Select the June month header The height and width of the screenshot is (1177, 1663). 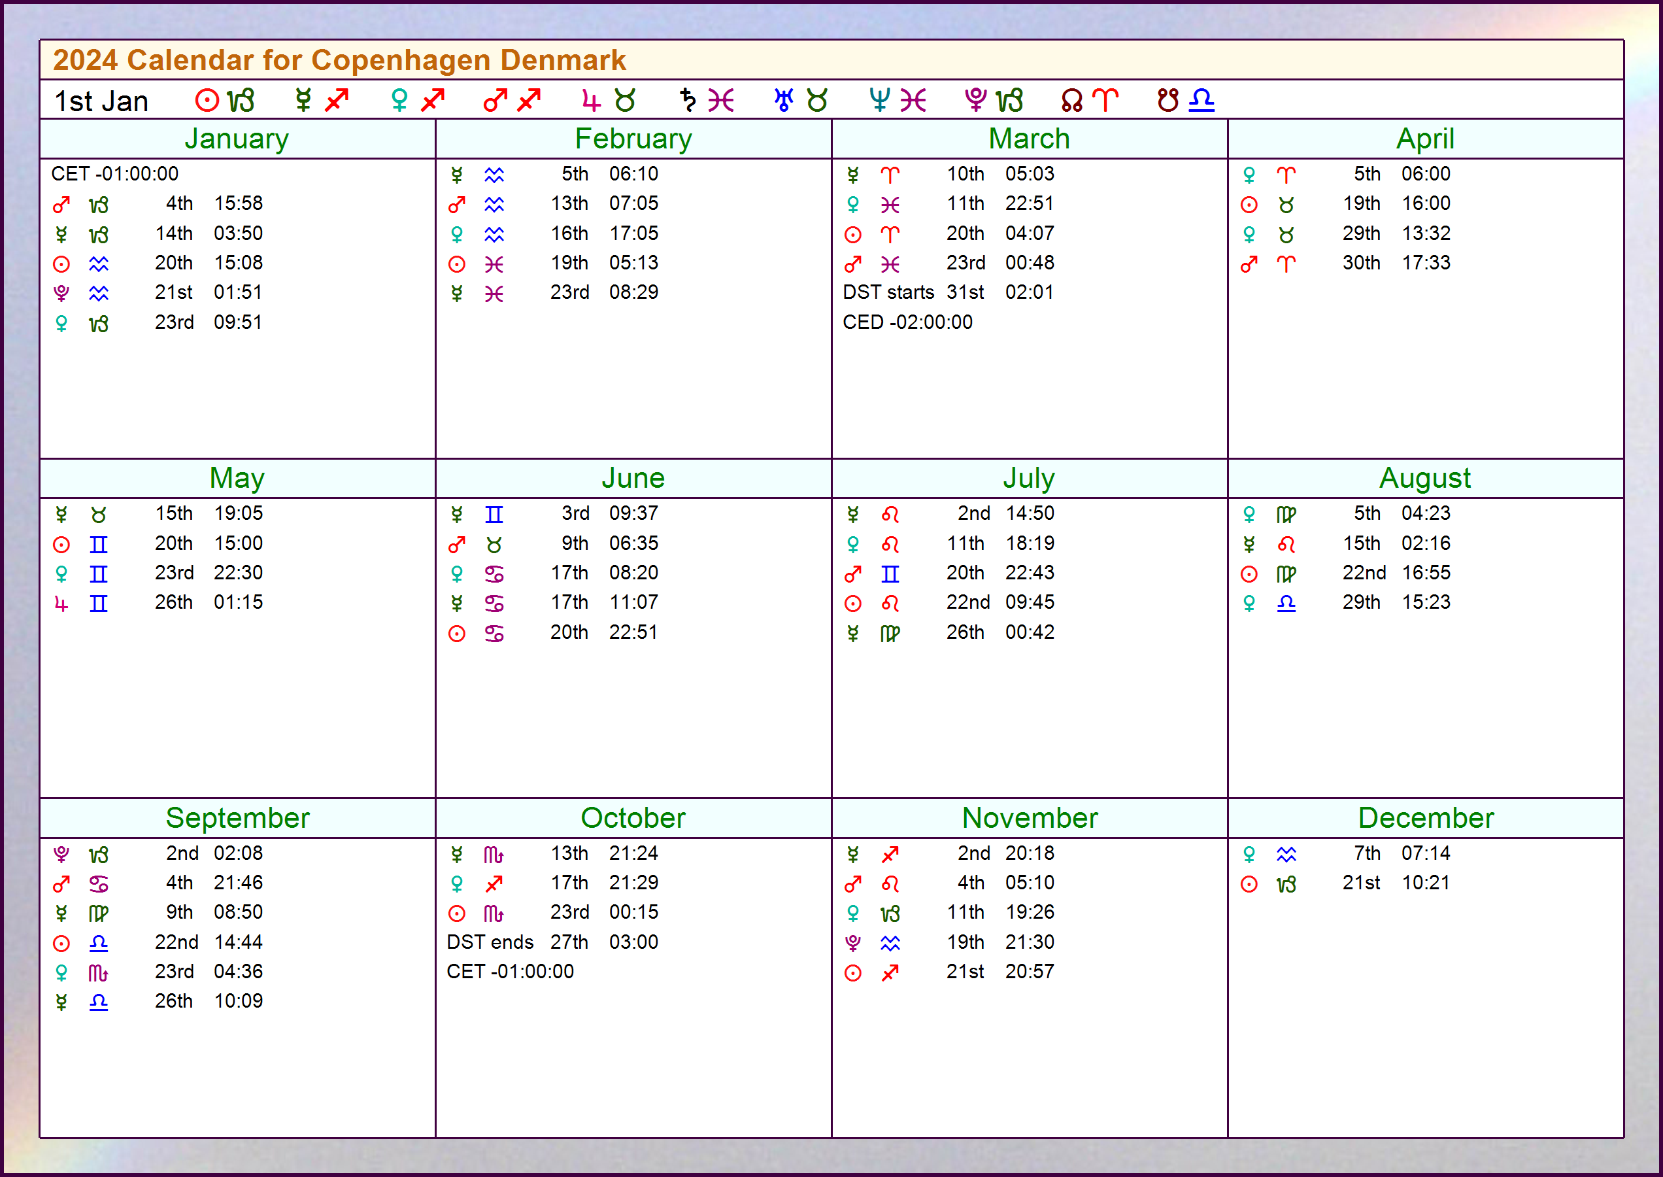[x=633, y=477]
